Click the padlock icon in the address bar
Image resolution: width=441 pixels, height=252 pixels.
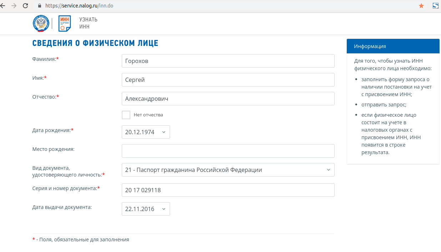40,6
